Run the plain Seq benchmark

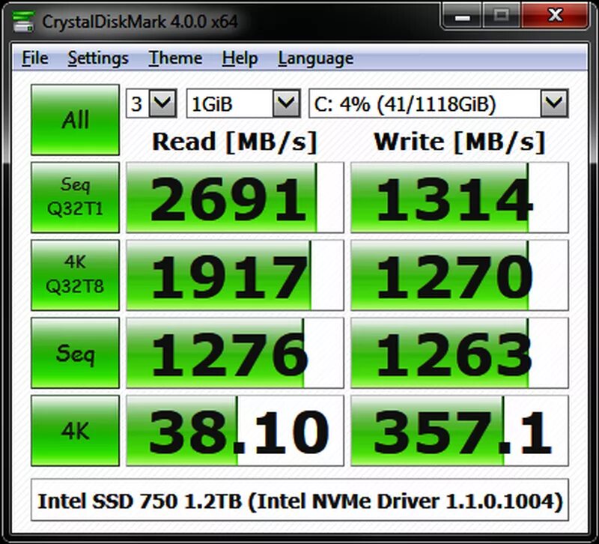click(76, 353)
